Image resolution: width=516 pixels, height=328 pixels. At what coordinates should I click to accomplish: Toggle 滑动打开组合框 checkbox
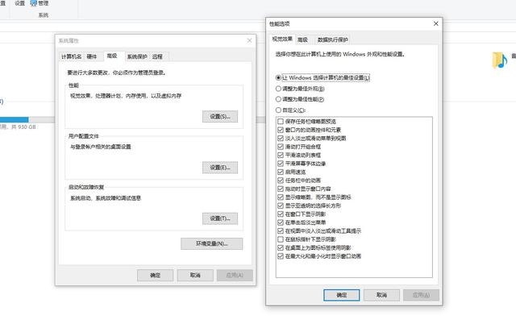pos(281,147)
